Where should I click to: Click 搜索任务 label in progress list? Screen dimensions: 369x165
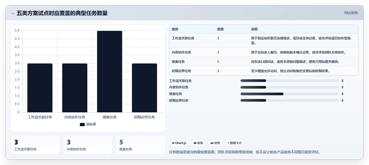coord(176,94)
